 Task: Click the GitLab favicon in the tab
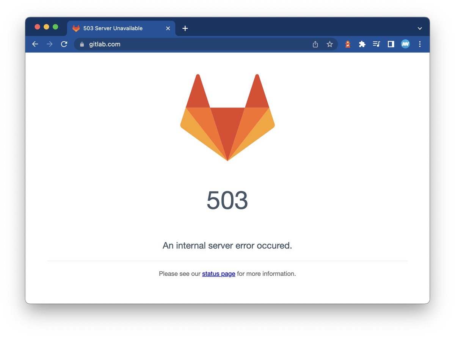[x=76, y=28]
